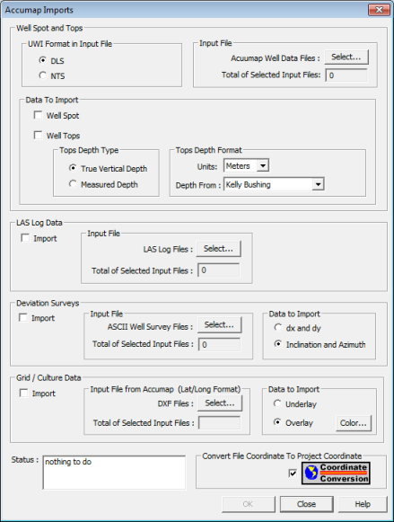Expand the Units Meters dropdown

pos(263,165)
